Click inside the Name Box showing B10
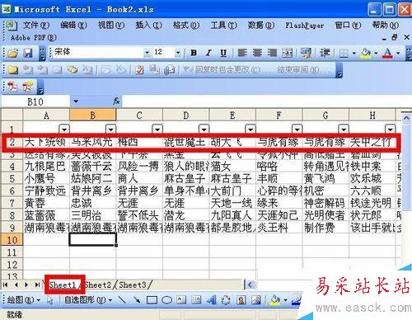The image size is (412, 320). click(35, 101)
